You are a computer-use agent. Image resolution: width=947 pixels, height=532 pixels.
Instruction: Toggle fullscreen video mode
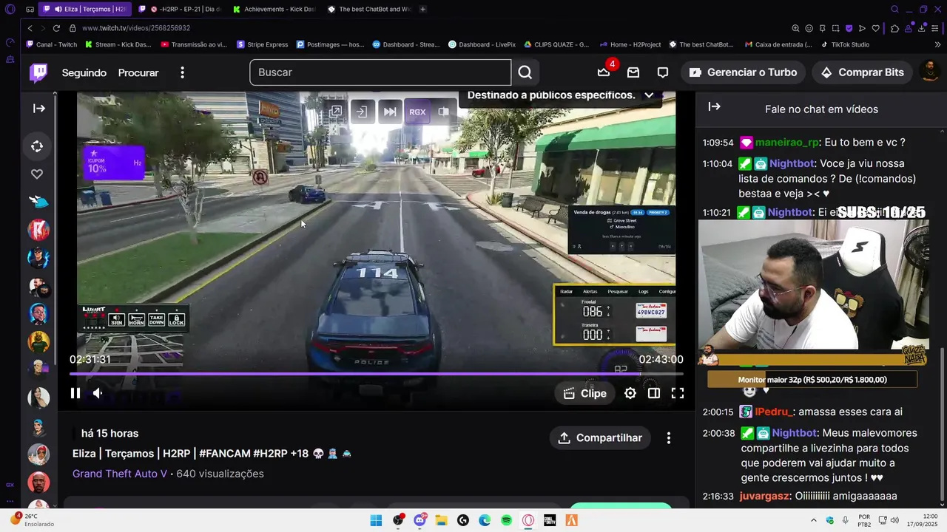coord(678,393)
